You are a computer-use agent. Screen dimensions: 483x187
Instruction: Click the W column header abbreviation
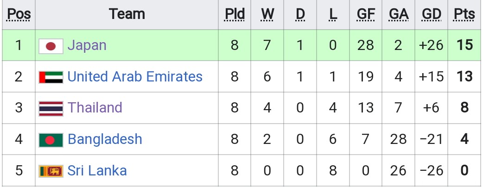tap(267, 14)
